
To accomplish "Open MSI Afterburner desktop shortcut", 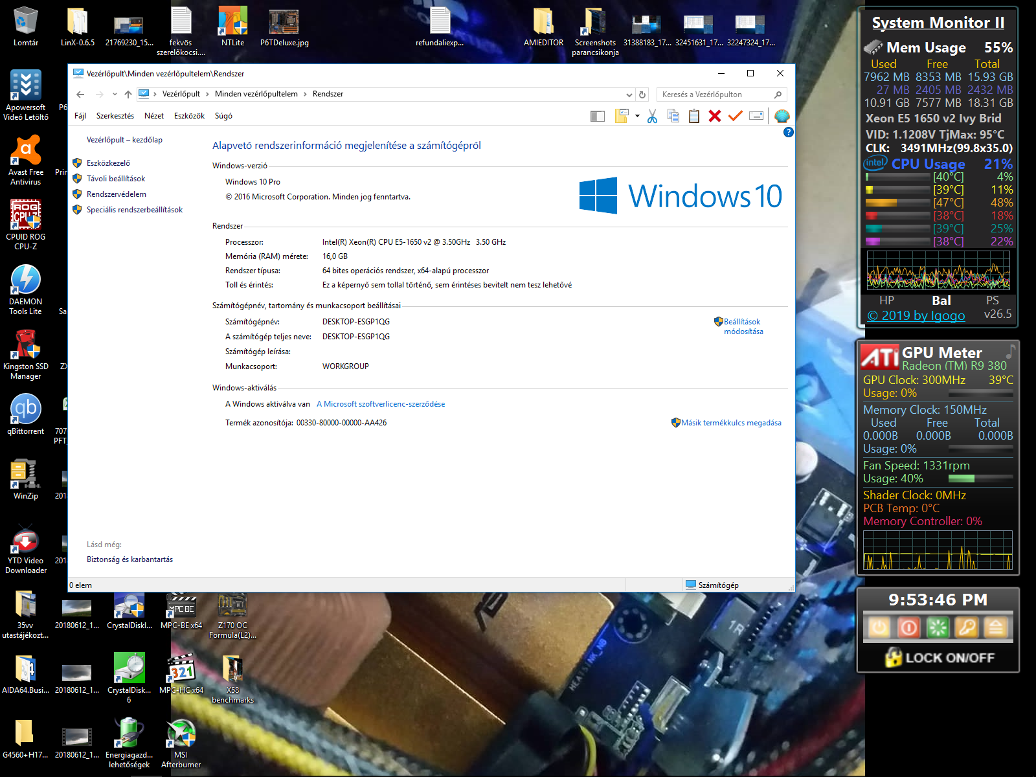I will (x=181, y=743).
